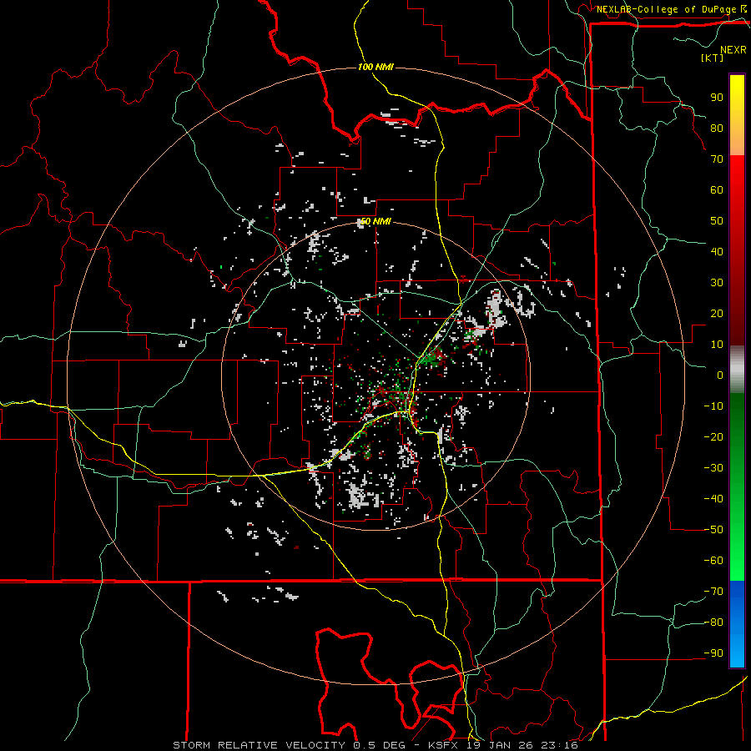Image resolution: width=751 pixels, height=751 pixels.
Task: Click the 60 value on the velocity scale
Action: point(717,189)
